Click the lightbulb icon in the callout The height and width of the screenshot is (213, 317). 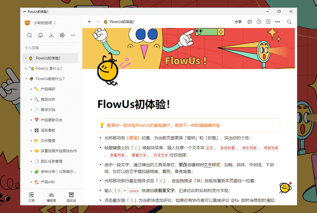tap(102, 125)
